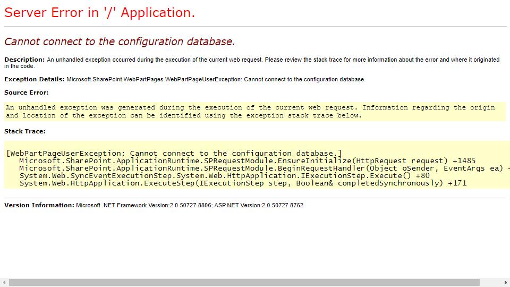Click the SPRequestModule.BeginRequestHandler stack trace line
This screenshot has width=510, height=287.
(x=260, y=168)
